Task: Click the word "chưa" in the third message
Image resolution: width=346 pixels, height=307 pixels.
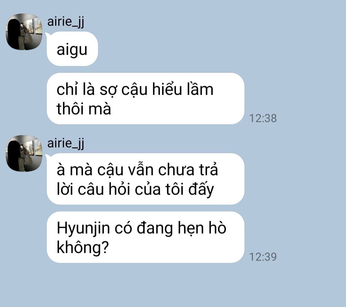Action: 176,170
